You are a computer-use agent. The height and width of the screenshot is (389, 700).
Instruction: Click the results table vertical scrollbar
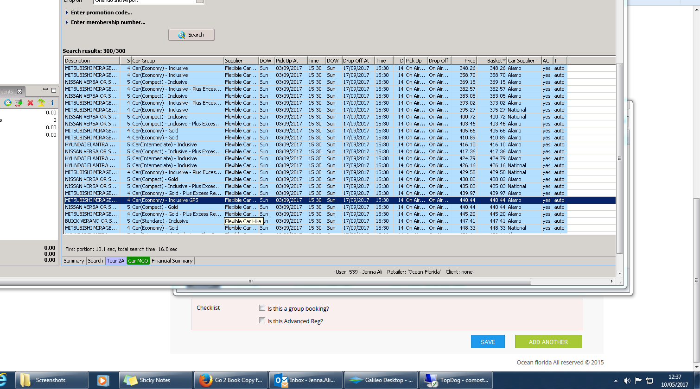(x=619, y=158)
